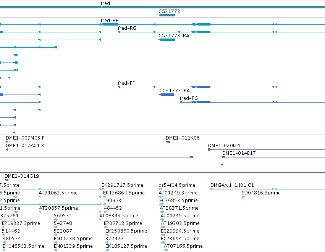
Task: Select the EC23694.5prime EST label
Action: [180, 239]
